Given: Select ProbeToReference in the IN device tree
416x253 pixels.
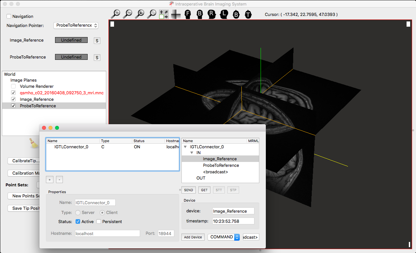Looking at the screenshot, I should coord(221,166).
